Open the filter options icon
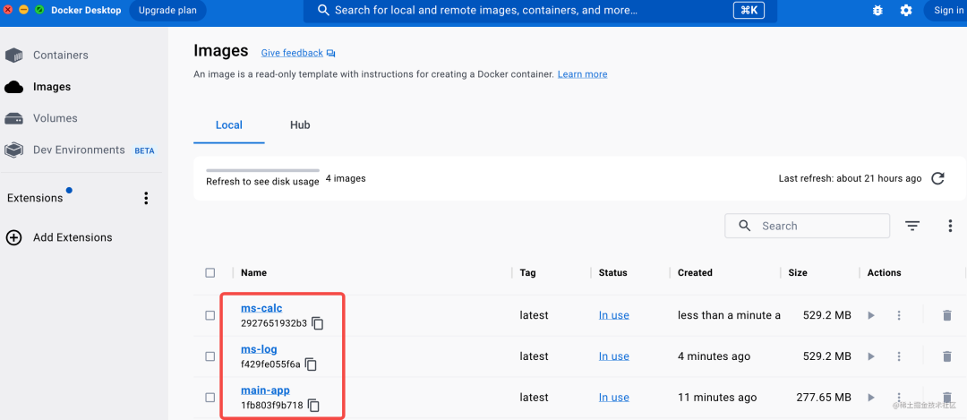This screenshot has height=420, width=967. (912, 226)
